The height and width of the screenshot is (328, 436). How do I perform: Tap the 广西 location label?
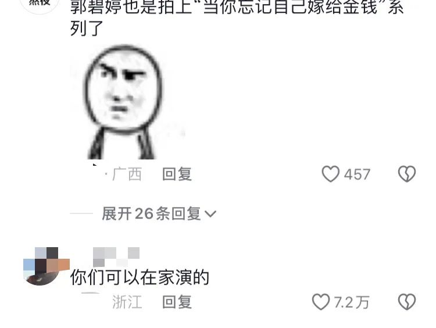(x=127, y=174)
